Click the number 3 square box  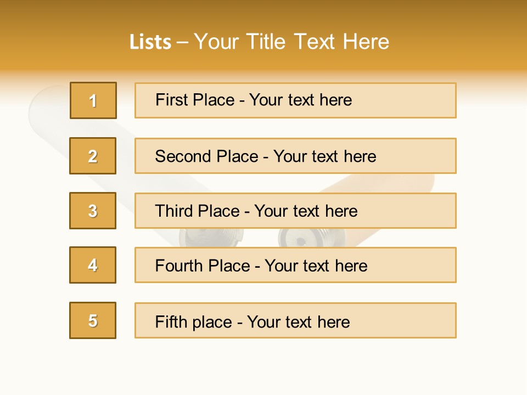click(93, 211)
